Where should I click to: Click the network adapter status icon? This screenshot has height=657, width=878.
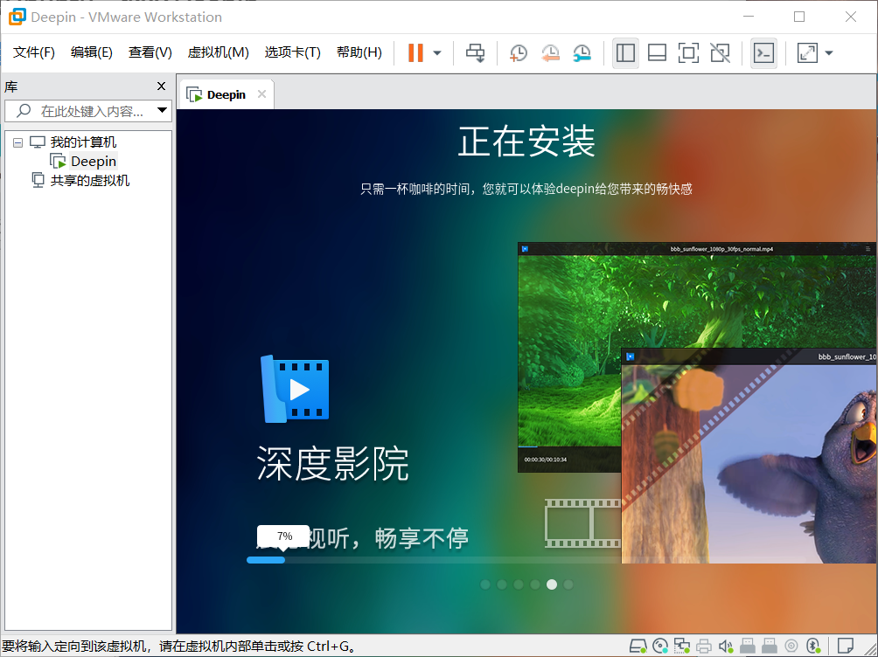click(x=681, y=646)
